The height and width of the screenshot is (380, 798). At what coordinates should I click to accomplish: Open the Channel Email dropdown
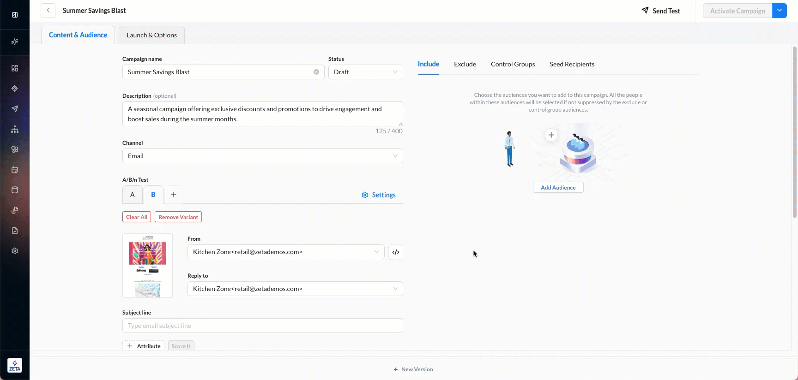(262, 156)
